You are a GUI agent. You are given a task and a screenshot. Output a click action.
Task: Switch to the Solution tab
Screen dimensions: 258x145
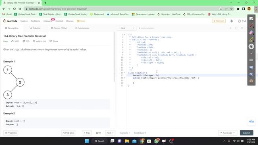coord(35,28)
